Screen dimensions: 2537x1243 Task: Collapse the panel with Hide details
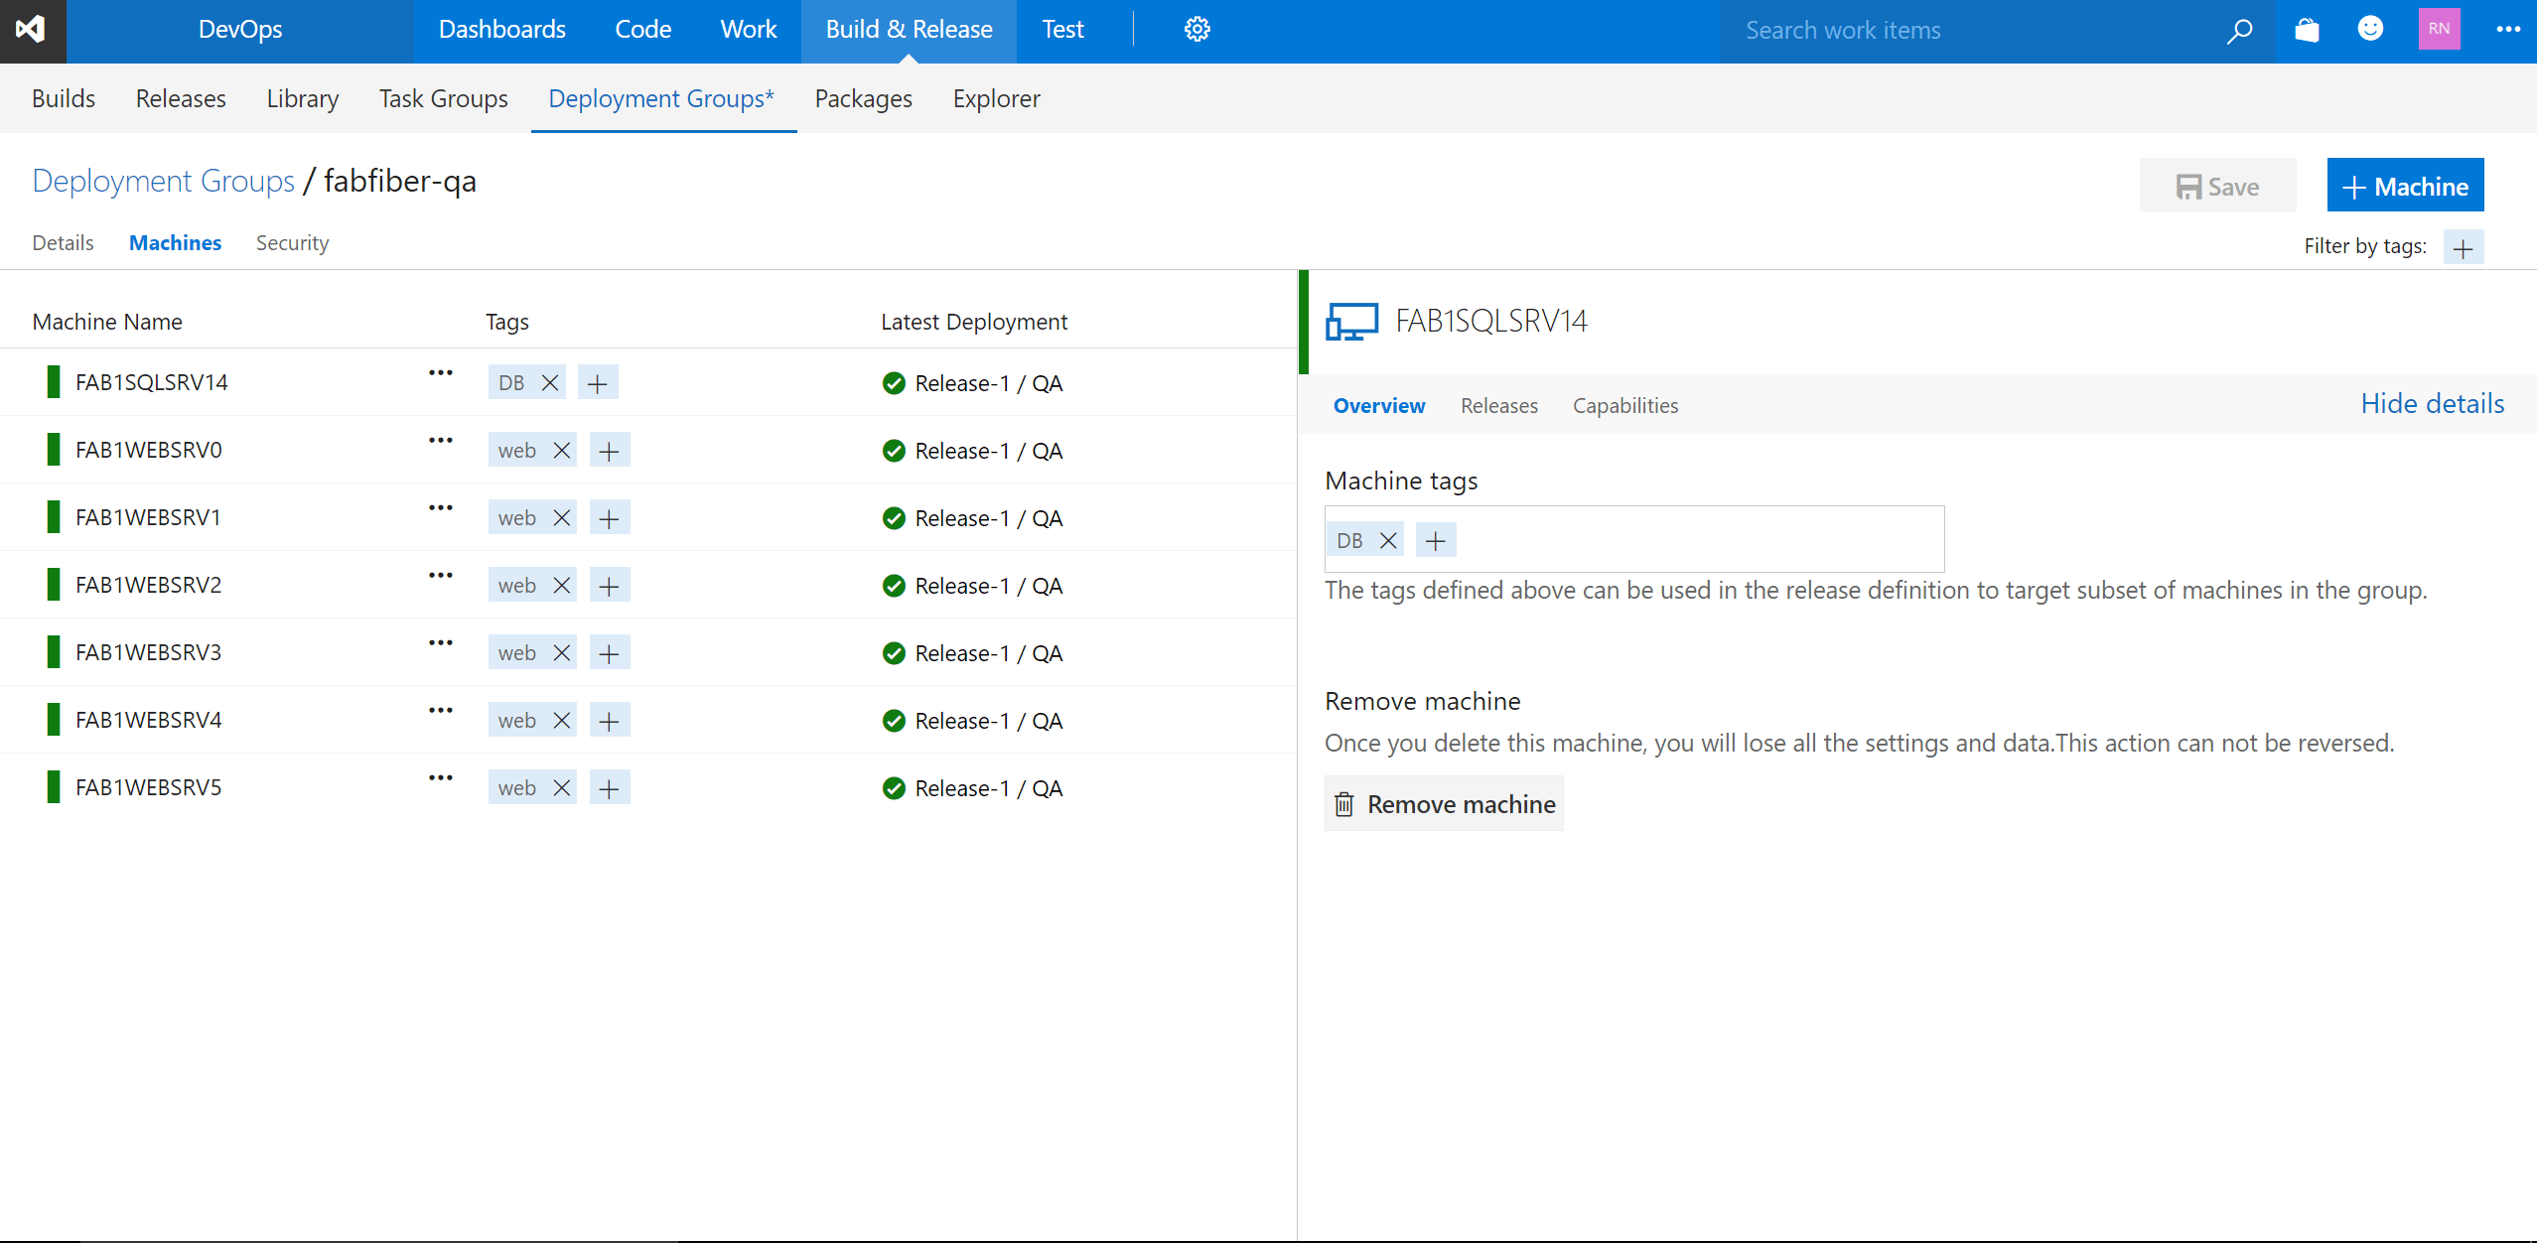(x=2433, y=404)
